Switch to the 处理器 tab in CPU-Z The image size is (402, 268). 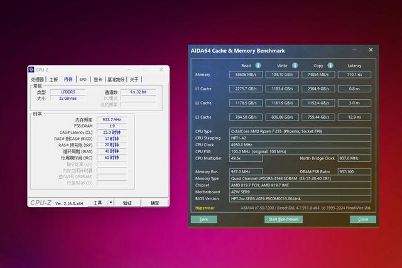click(x=38, y=80)
